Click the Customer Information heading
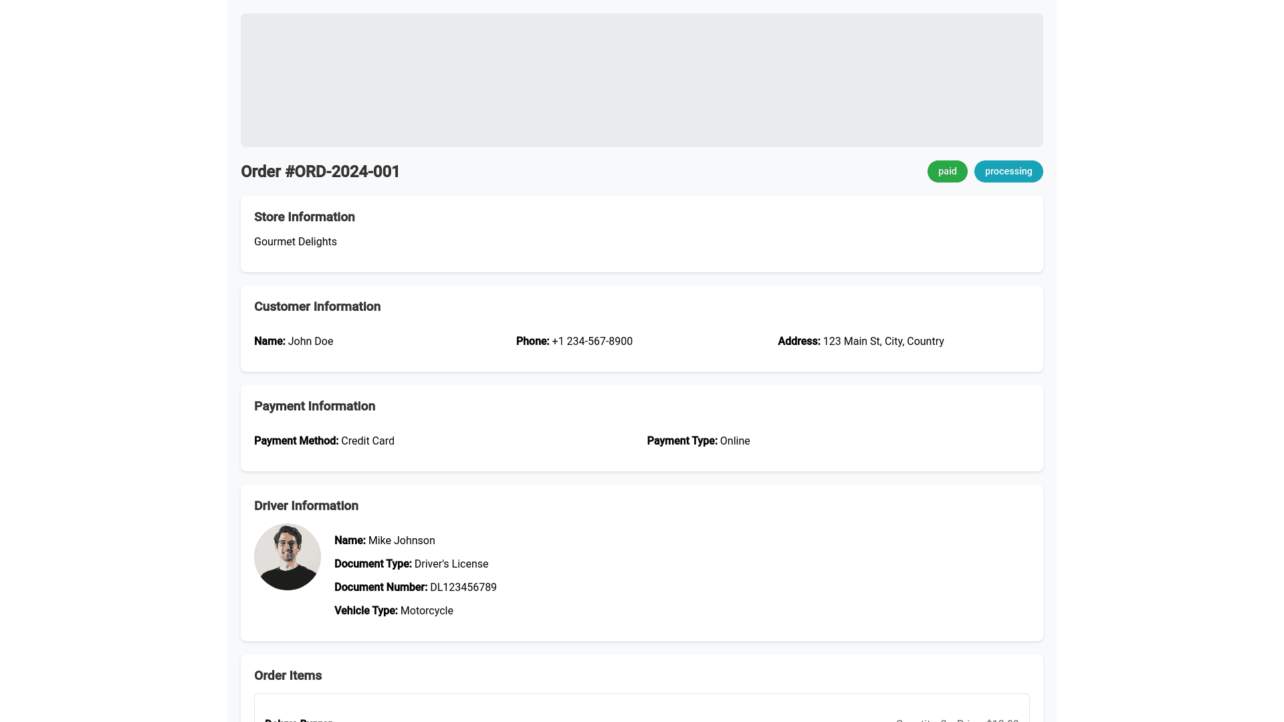This screenshot has width=1284, height=722. [317, 307]
